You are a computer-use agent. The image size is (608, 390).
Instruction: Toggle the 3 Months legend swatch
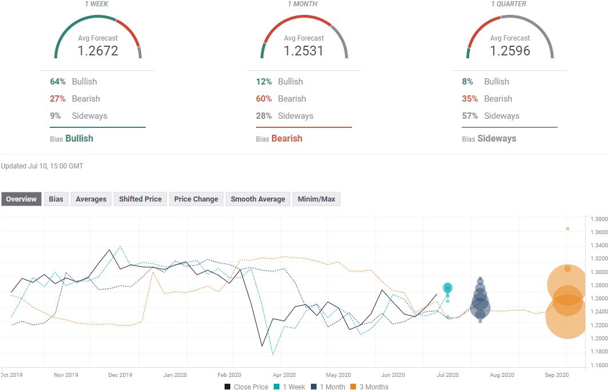pos(353,387)
